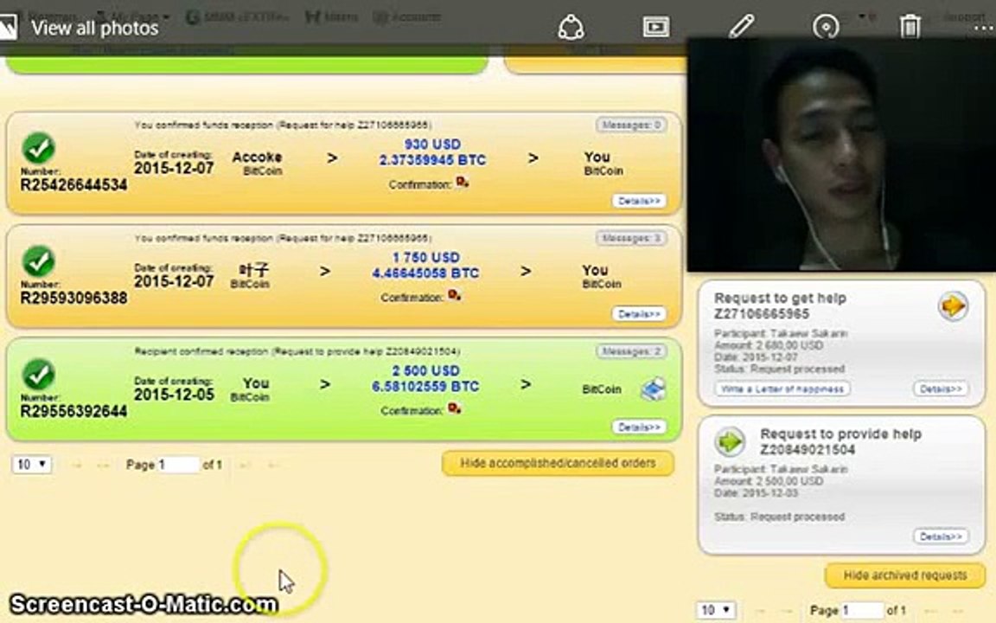Click Hide archived requests button
Screen dimensions: 996x623
pyautogui.click(x=905, y=575)
